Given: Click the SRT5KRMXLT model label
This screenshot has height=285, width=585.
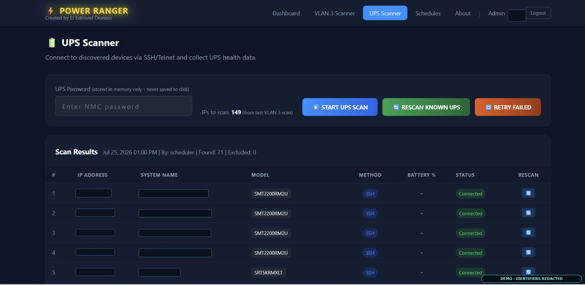Looking at the screenshot, I should coord(268,273).
